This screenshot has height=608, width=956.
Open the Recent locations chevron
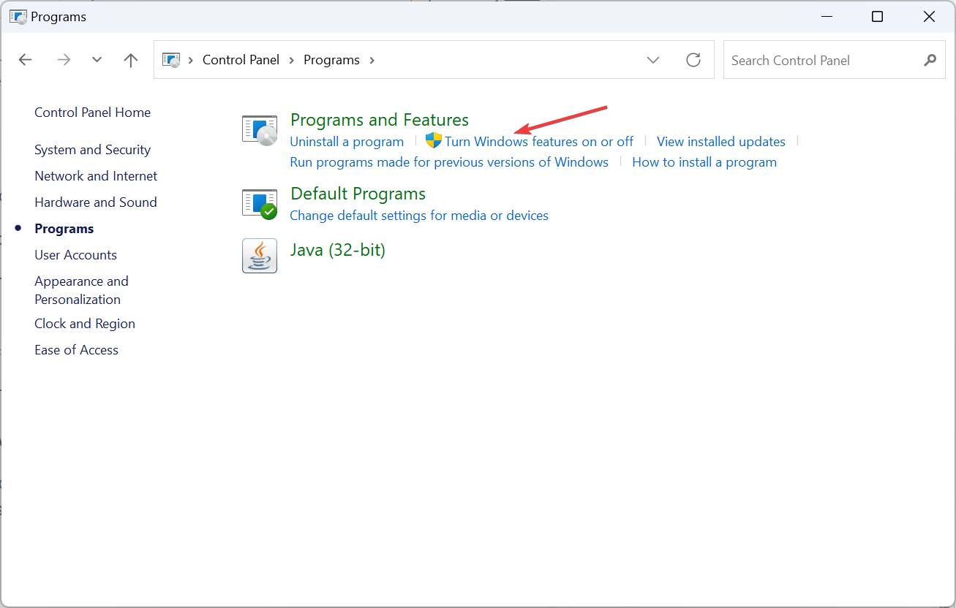tap(97, 60)
